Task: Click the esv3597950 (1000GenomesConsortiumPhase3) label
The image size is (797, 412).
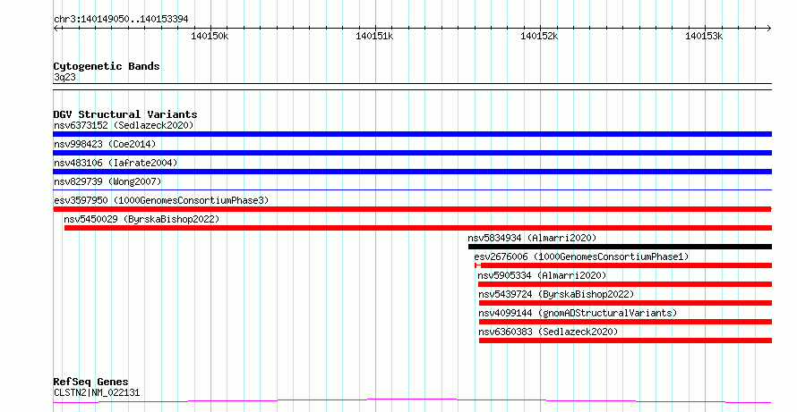Action: tap(161, 200)
